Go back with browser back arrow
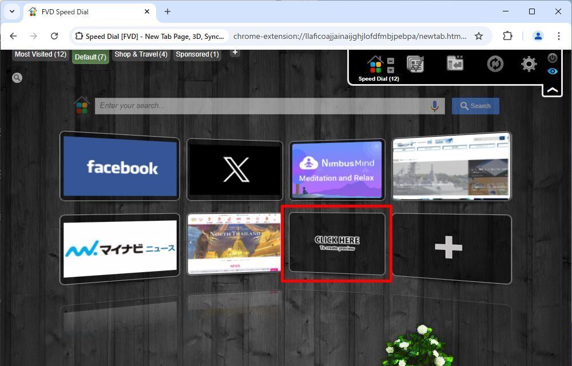Screen dimensions: 572x366 (14, 36)
